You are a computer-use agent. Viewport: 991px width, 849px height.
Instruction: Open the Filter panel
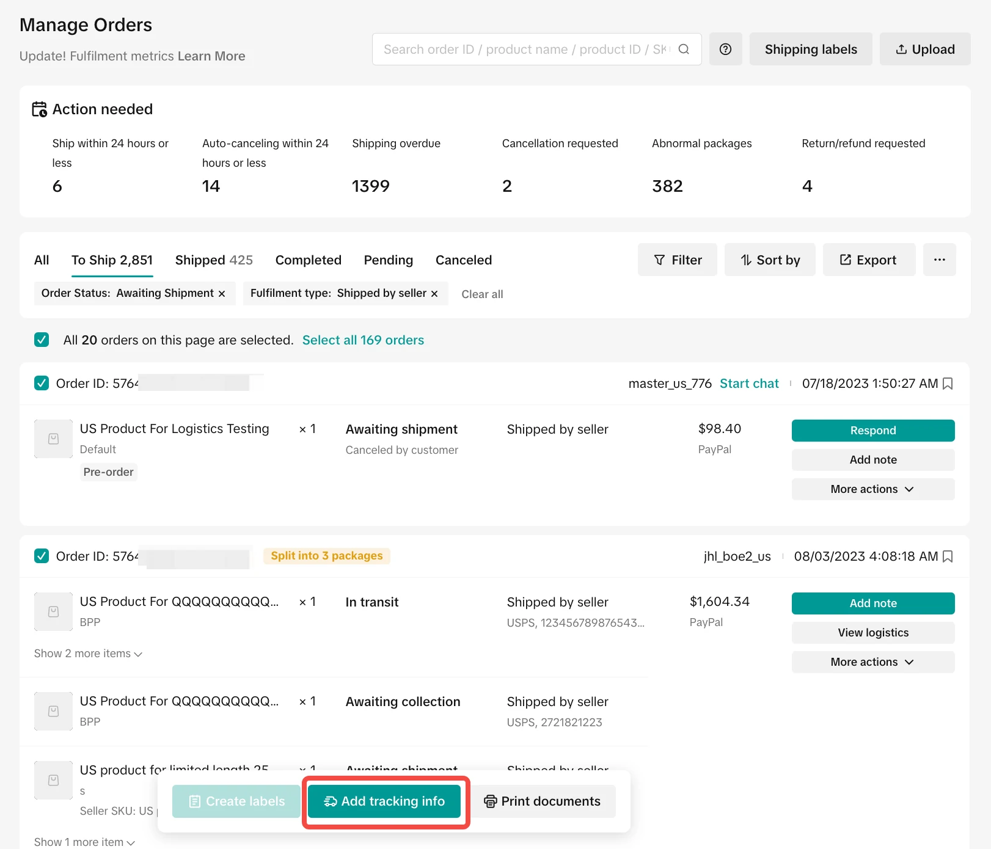click(x=677, y=260)
